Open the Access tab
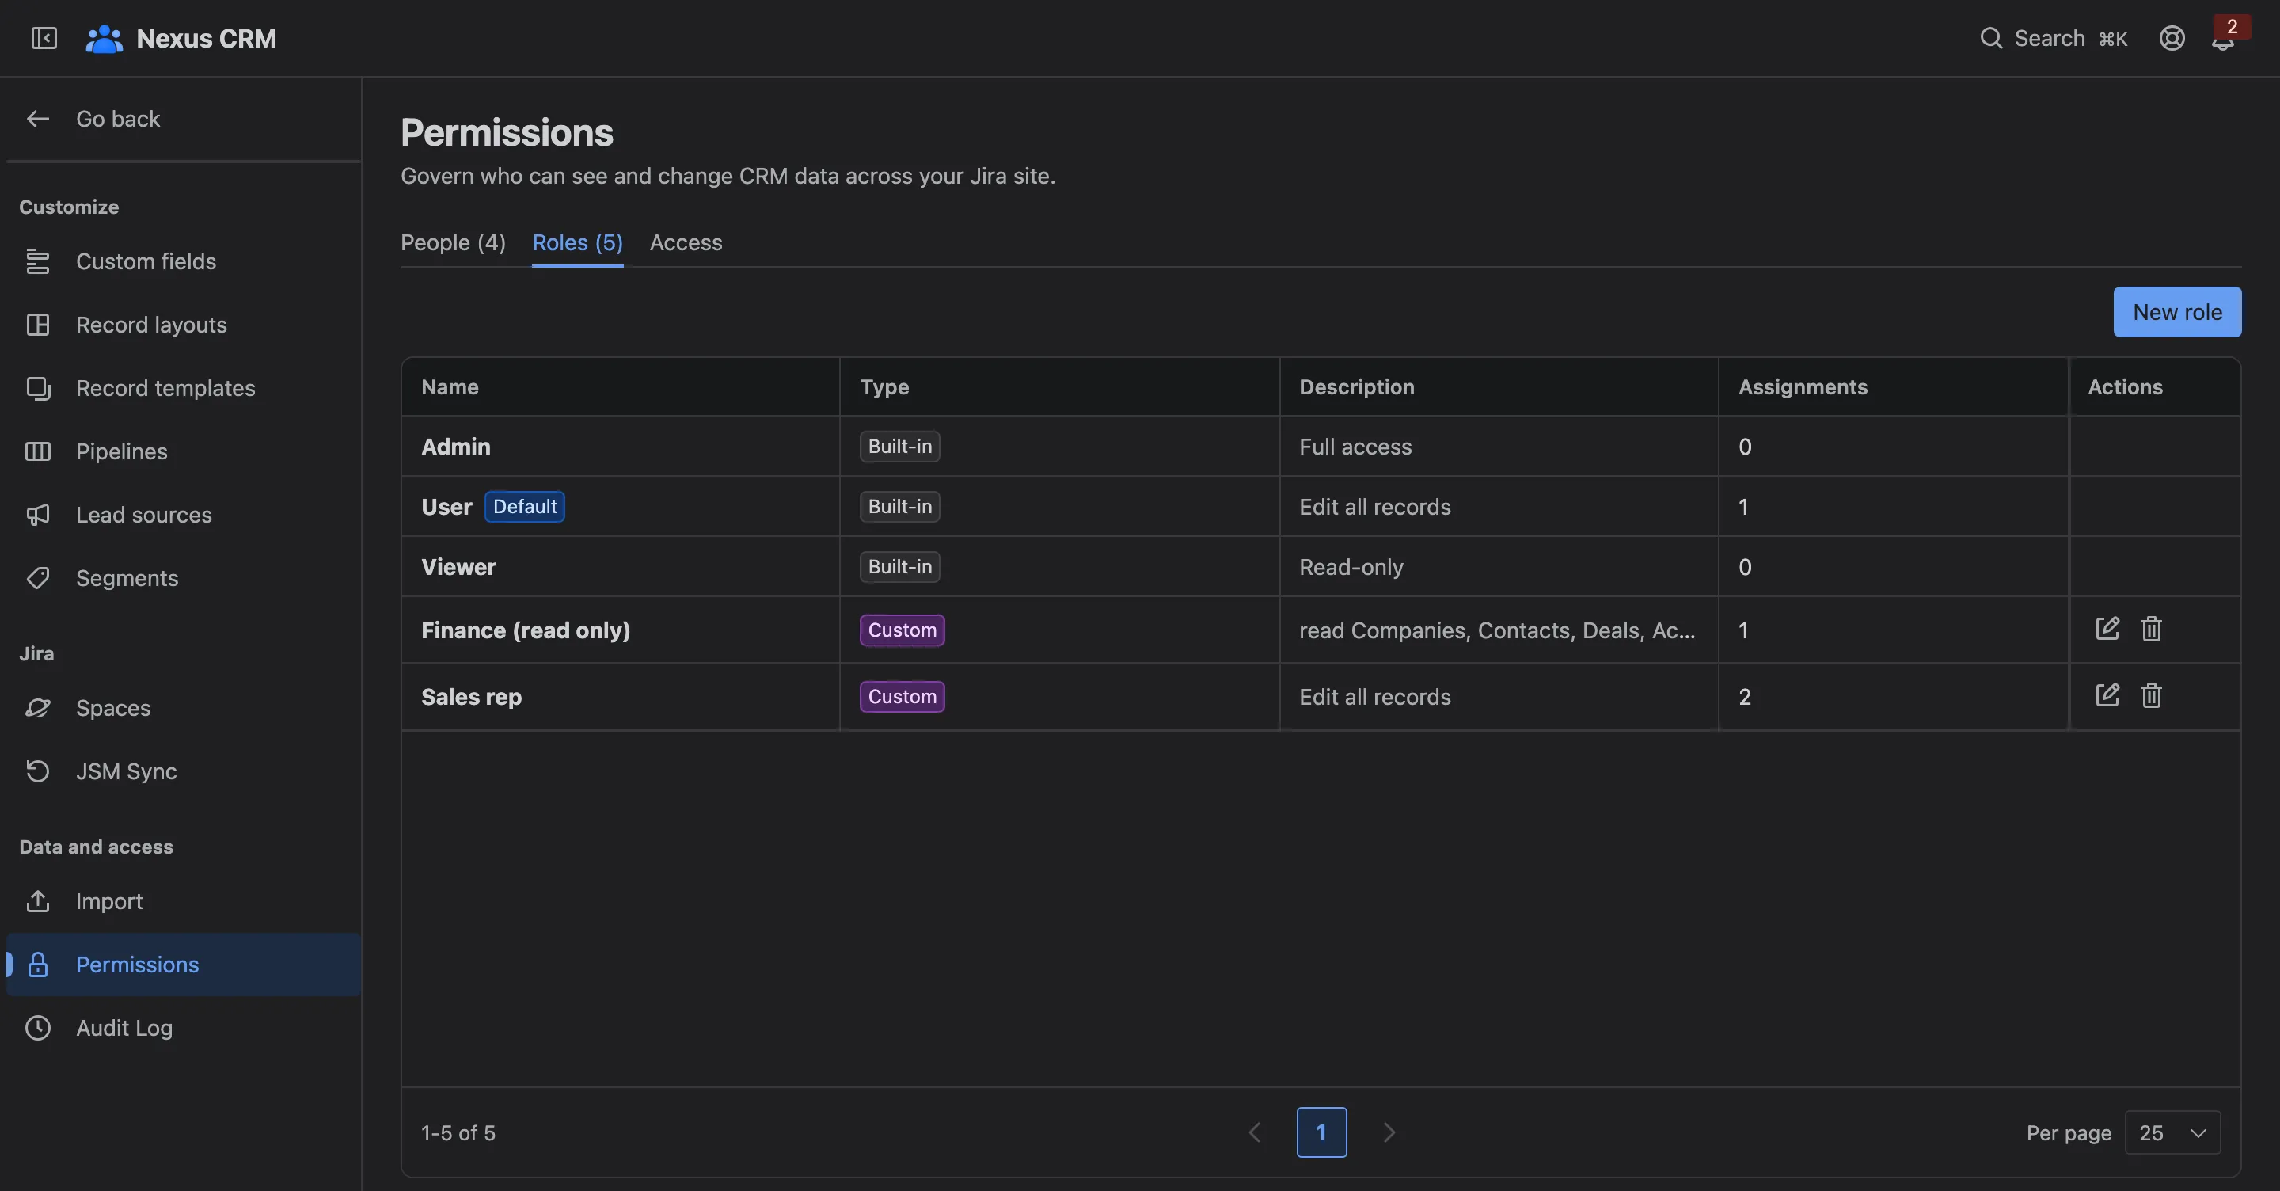The height and width of the screenshot is (1191, 2280). (x=686, y=242)
